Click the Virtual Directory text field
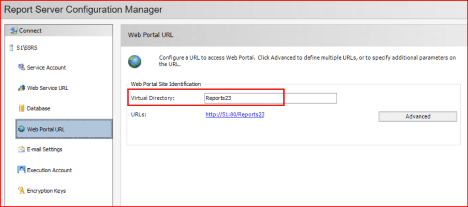 [x=270, y=98]
